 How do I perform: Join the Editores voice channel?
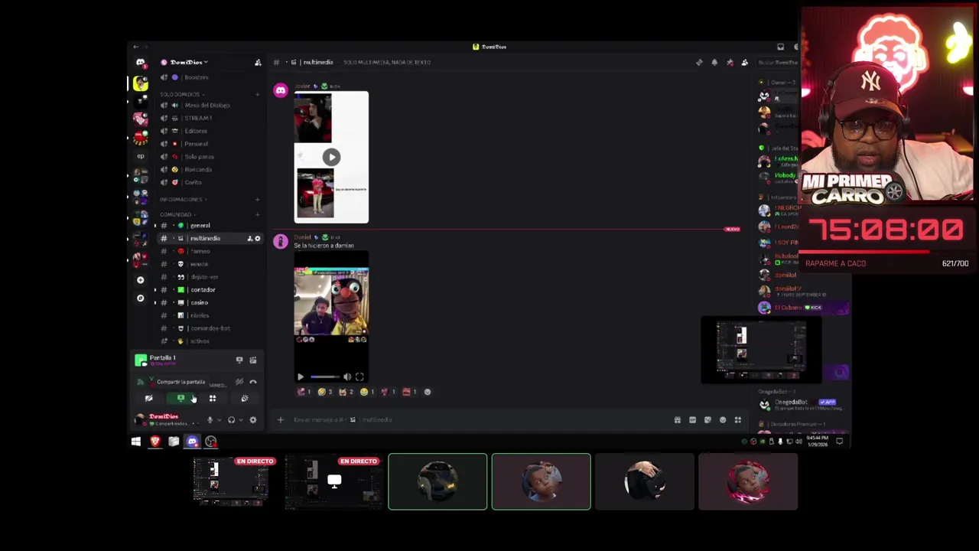208,131
